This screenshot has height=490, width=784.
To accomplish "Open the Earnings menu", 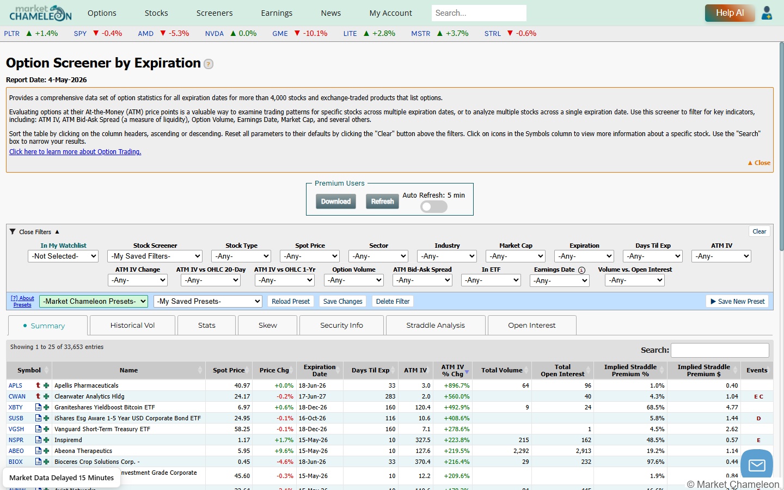I will (x=277, y=13).
